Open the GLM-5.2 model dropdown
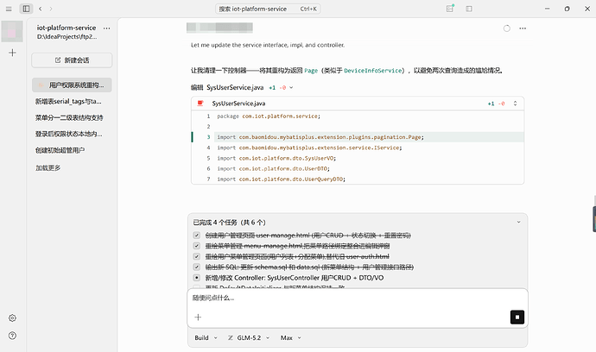Screen dimensions: 596x352 249,337
